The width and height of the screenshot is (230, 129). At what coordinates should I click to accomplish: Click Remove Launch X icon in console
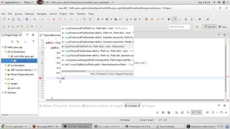163,112
